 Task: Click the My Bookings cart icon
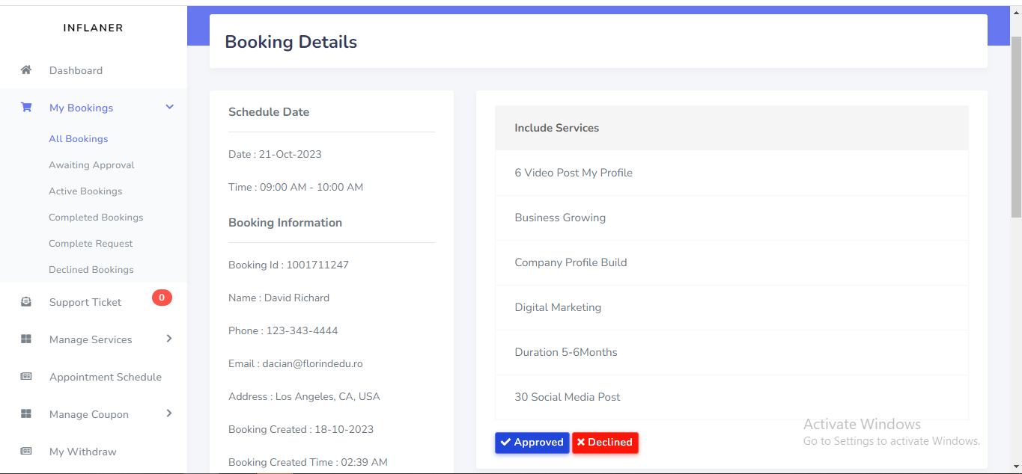coord(26,108)
